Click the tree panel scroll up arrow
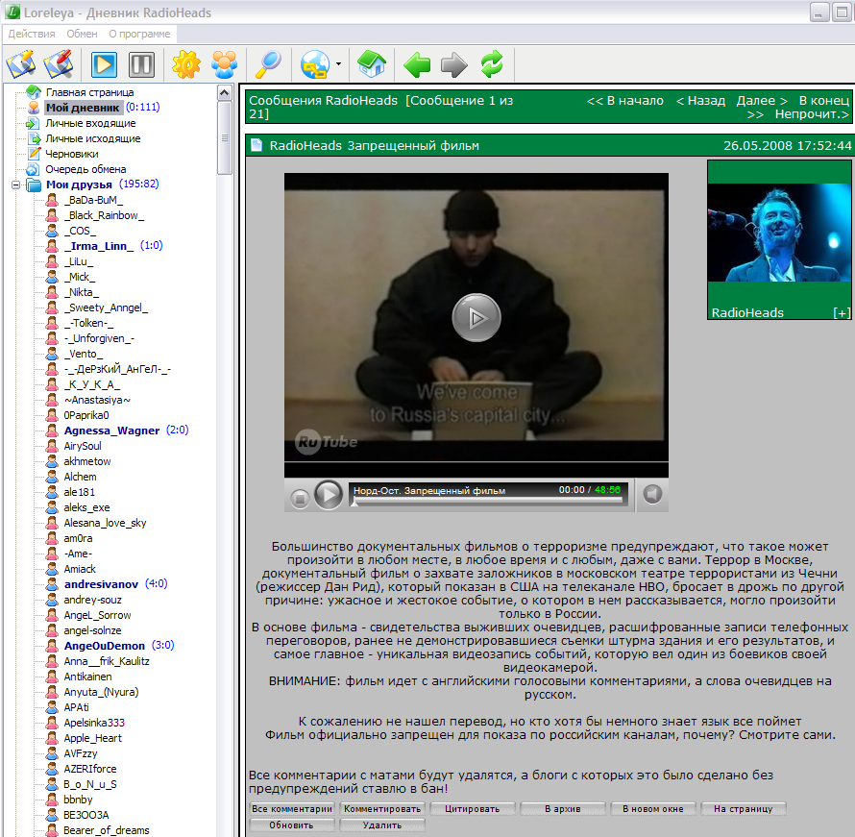 coord(224,92)
